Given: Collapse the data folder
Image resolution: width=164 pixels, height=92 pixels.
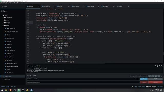Looking at the screenshot, I should pyautogui.click(x=2, y=15).
